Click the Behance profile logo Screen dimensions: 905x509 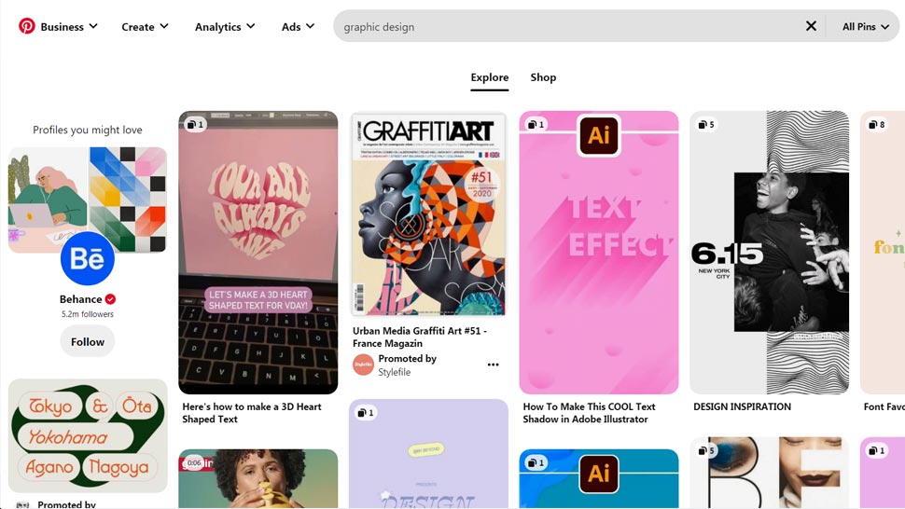[88, 258]
